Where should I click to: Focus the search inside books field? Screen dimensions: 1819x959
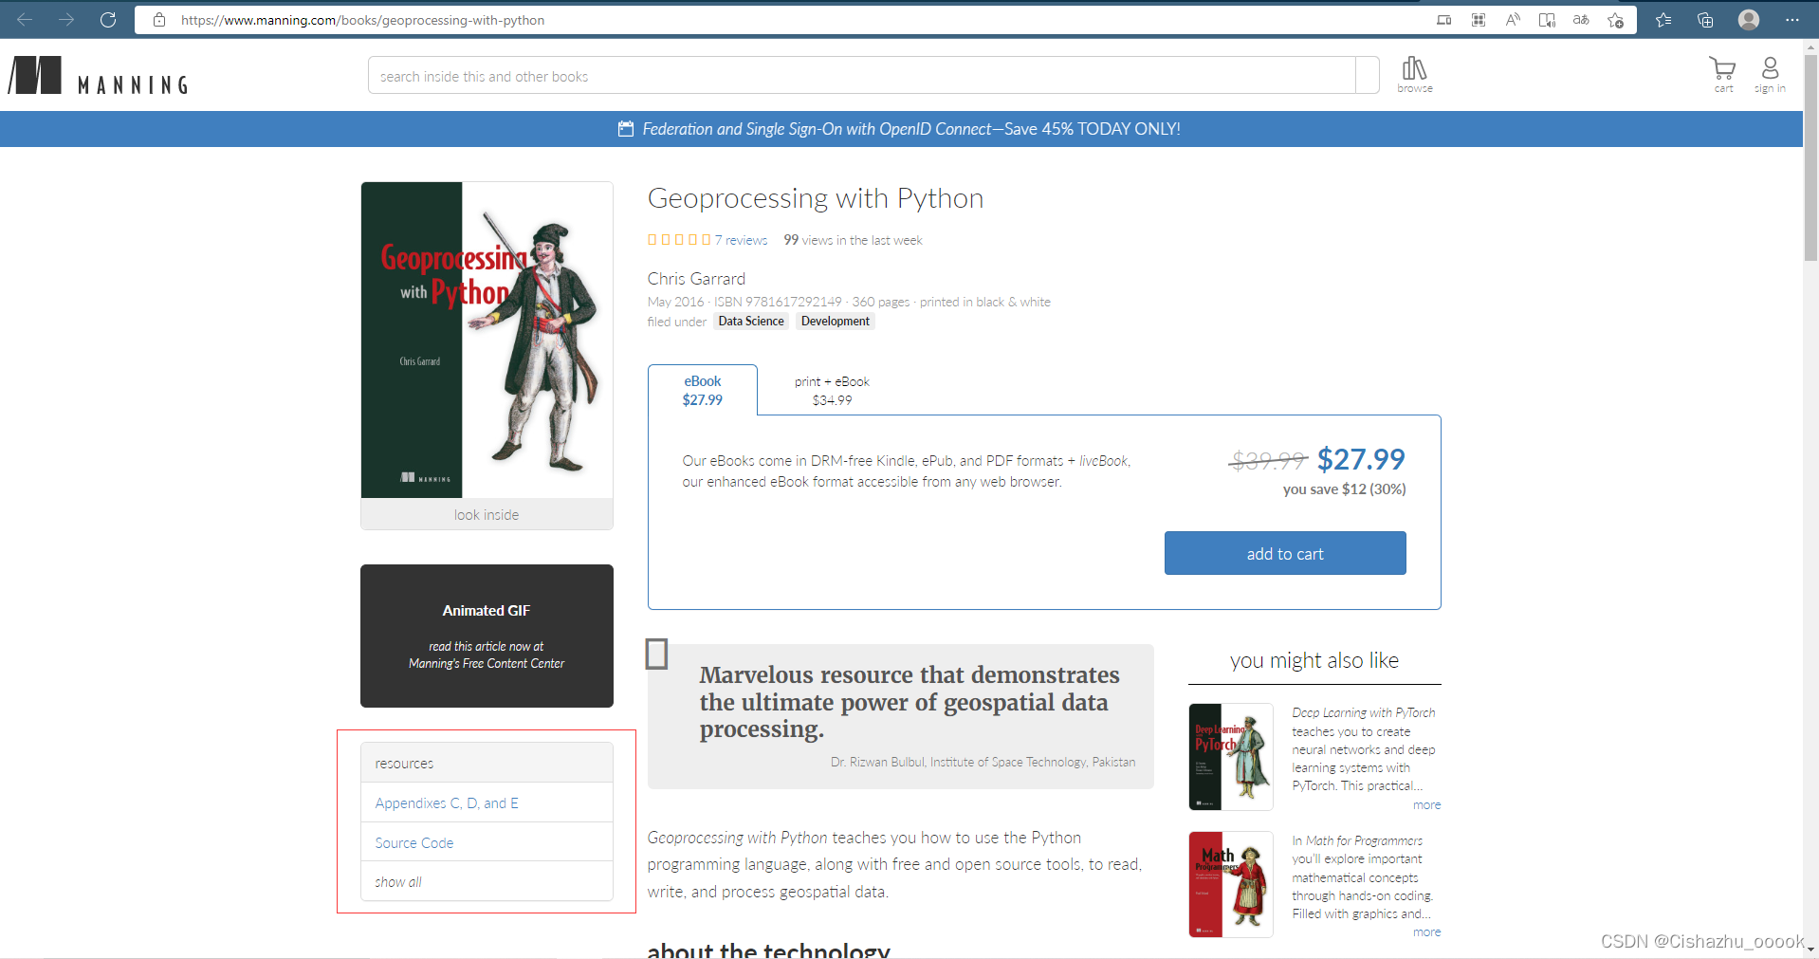click(861, 75)
